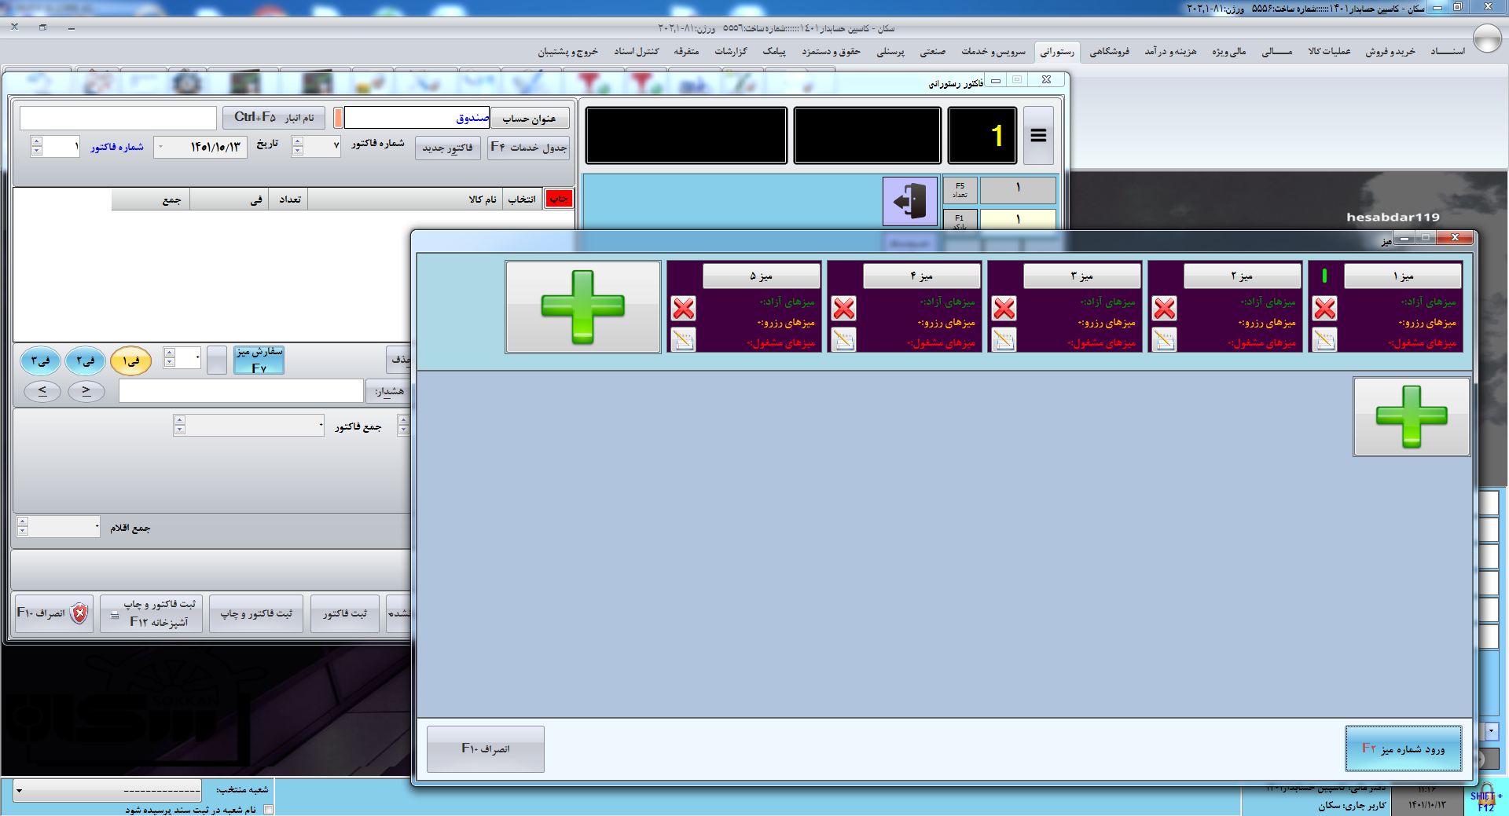Image resolution: width=1509 pixels, height=816 pixels.
Task: Toggle نام شعبه در ثبت سند پرسیده شود checkbox
Action: [x=269, y=809]
